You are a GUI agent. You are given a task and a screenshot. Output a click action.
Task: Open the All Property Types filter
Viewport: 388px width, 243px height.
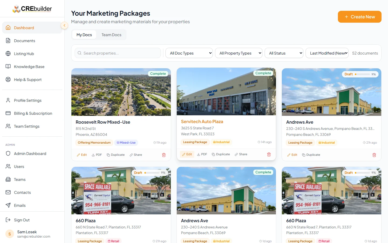coord(239,53)
